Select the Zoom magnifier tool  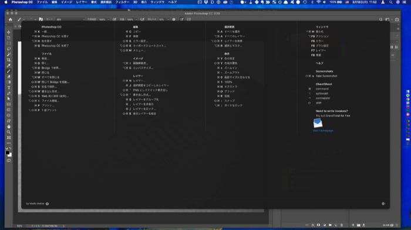pyautogui.click(x=9, y=132)
